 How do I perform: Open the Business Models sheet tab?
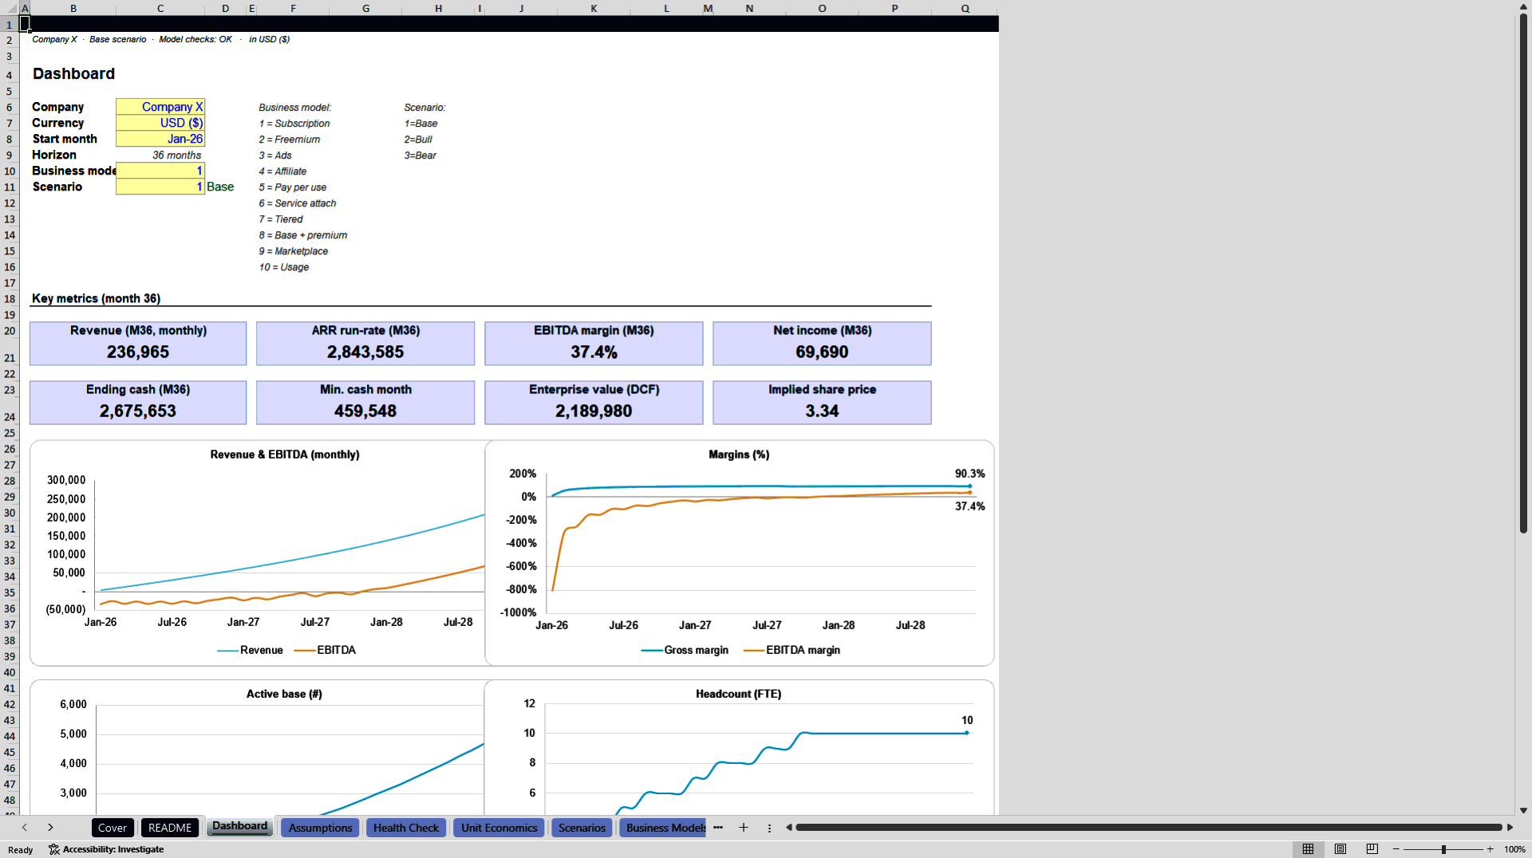pos(663,828)
